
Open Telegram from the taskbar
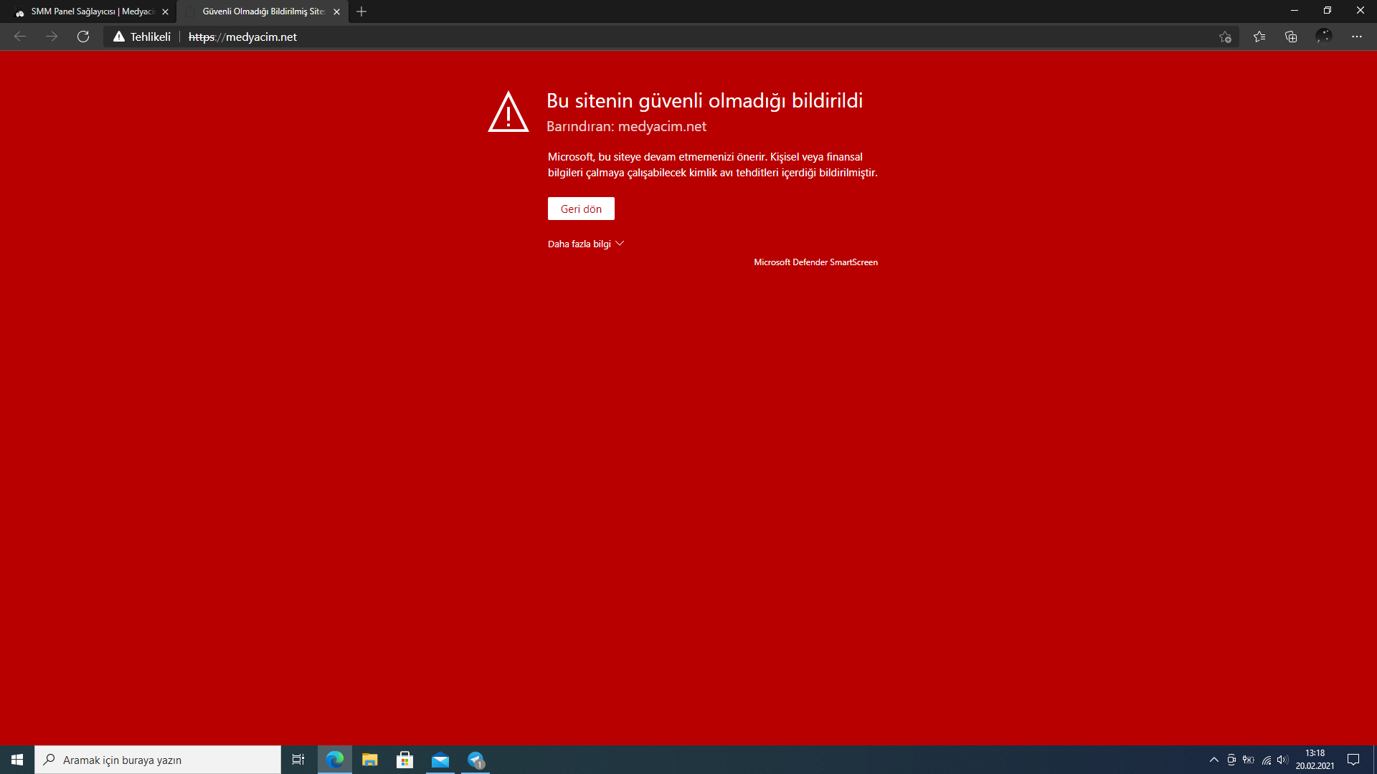475,760
